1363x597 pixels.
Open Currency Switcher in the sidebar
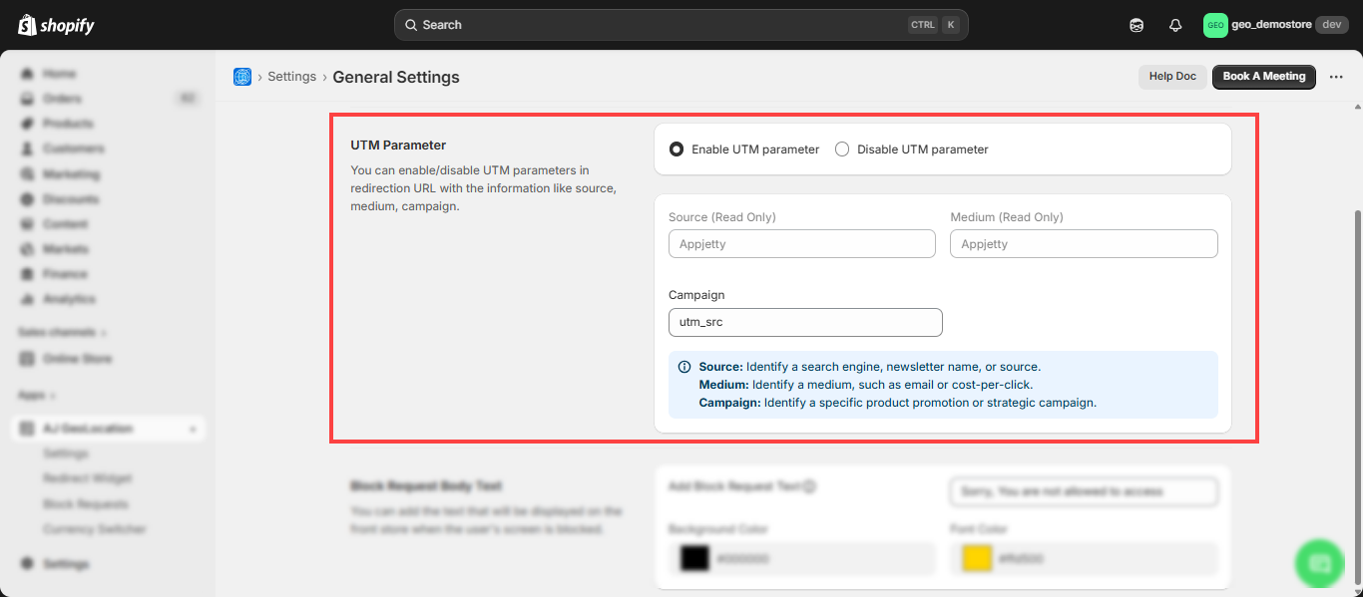coord(94,529)
